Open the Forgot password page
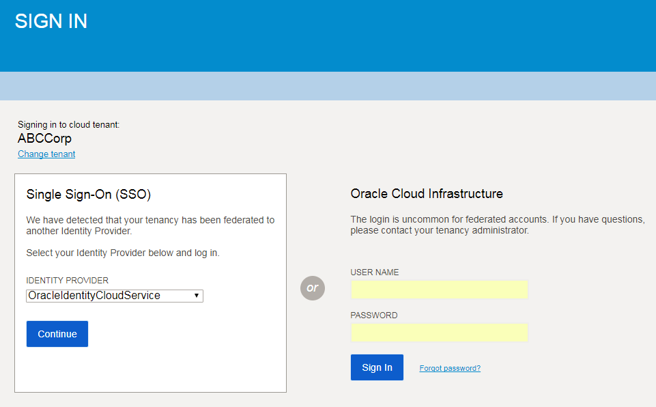Image resolution: width=656 pixels, height=407 pixels. 449,367
